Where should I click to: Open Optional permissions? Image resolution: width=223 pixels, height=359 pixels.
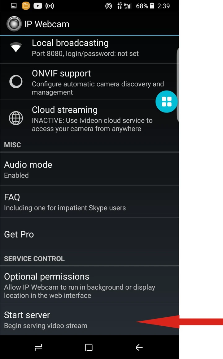tap(90, 285)
